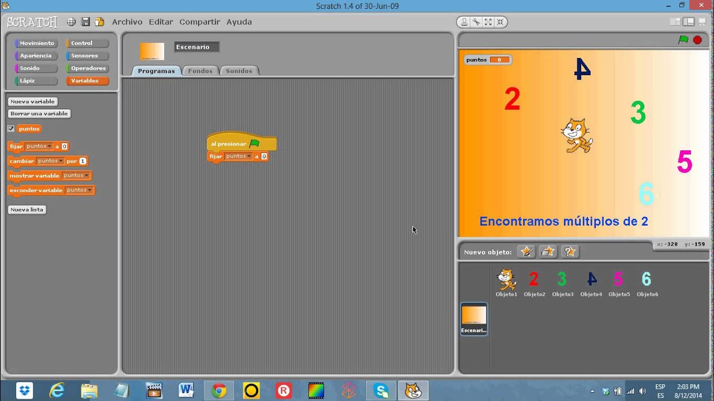714x401 pixels.
Task: Open Skype from the taskbar
Action: coord(381,391)
